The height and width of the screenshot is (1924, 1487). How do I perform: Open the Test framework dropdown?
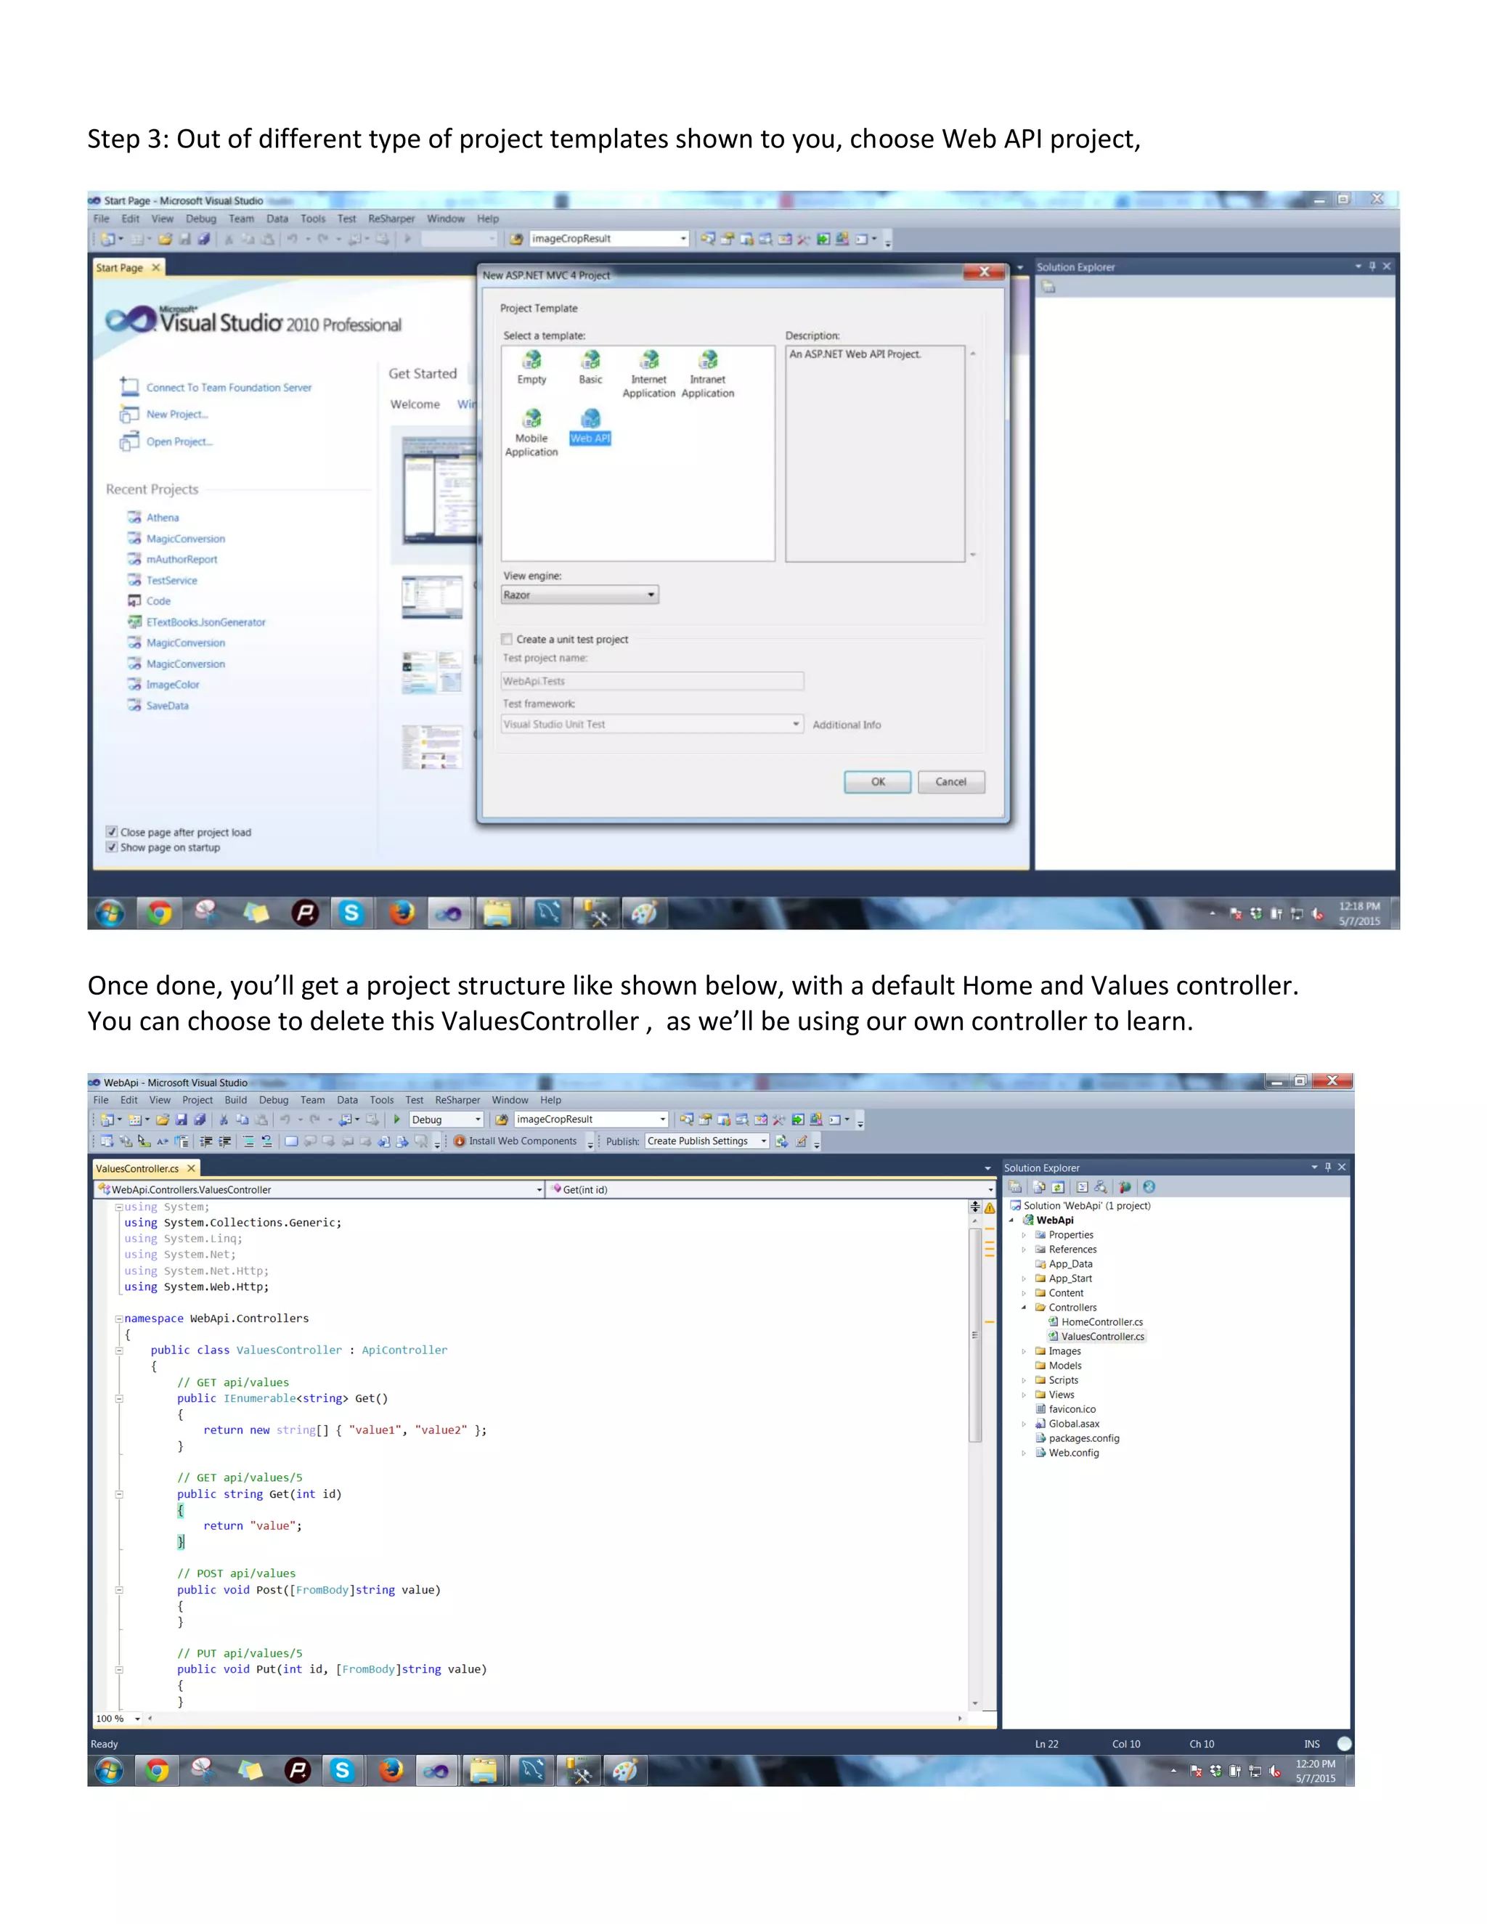click(x=652, y=724)
